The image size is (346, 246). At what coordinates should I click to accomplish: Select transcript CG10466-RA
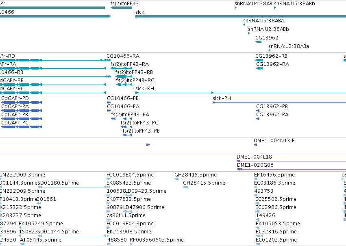click(x=123, y=56)
